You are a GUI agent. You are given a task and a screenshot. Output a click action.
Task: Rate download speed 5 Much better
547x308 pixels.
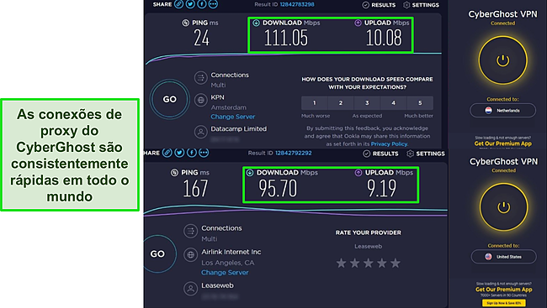(x=420, y=103)
